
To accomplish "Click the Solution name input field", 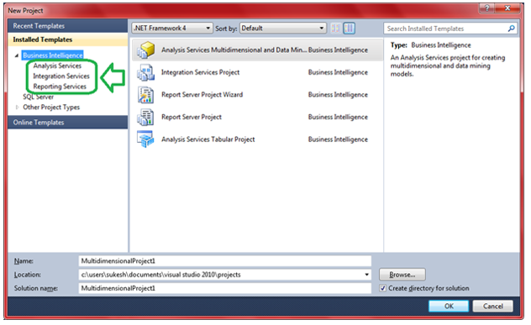I will pyautogui.click(x=225, y=288).
